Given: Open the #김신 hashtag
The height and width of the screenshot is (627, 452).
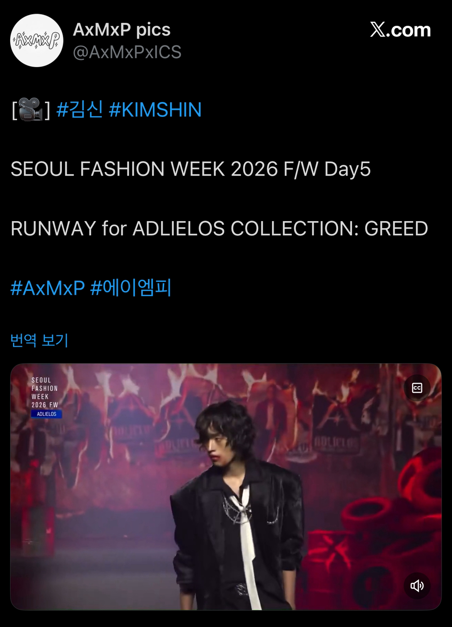Looking at the screenshot, I should pos(80,109).
